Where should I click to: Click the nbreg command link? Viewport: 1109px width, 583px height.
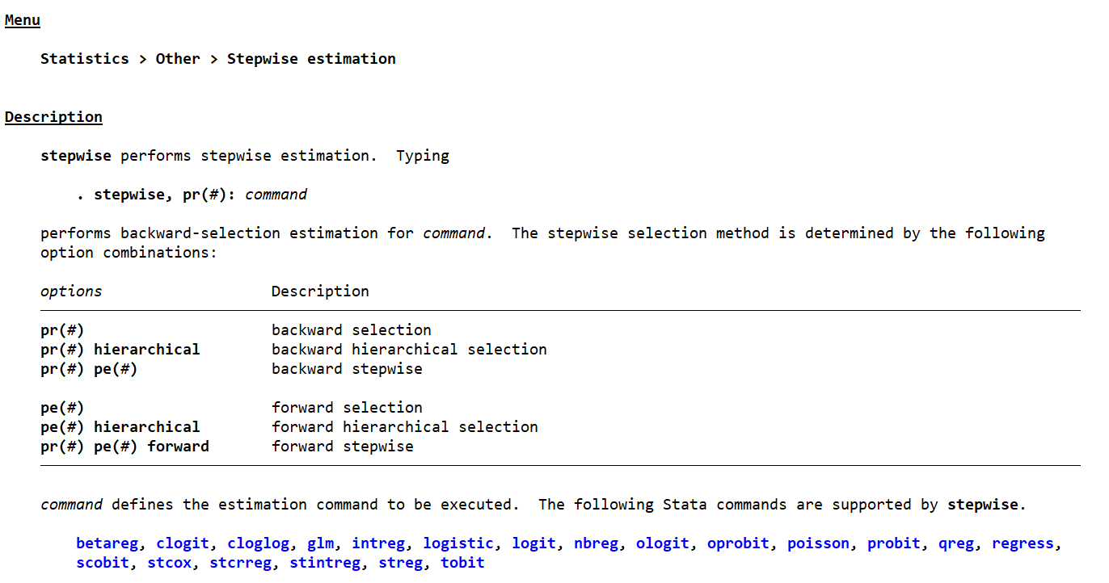click(596, 543)
